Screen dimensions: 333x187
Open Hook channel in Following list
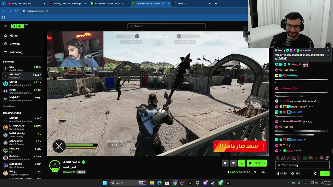pos(22,91)
